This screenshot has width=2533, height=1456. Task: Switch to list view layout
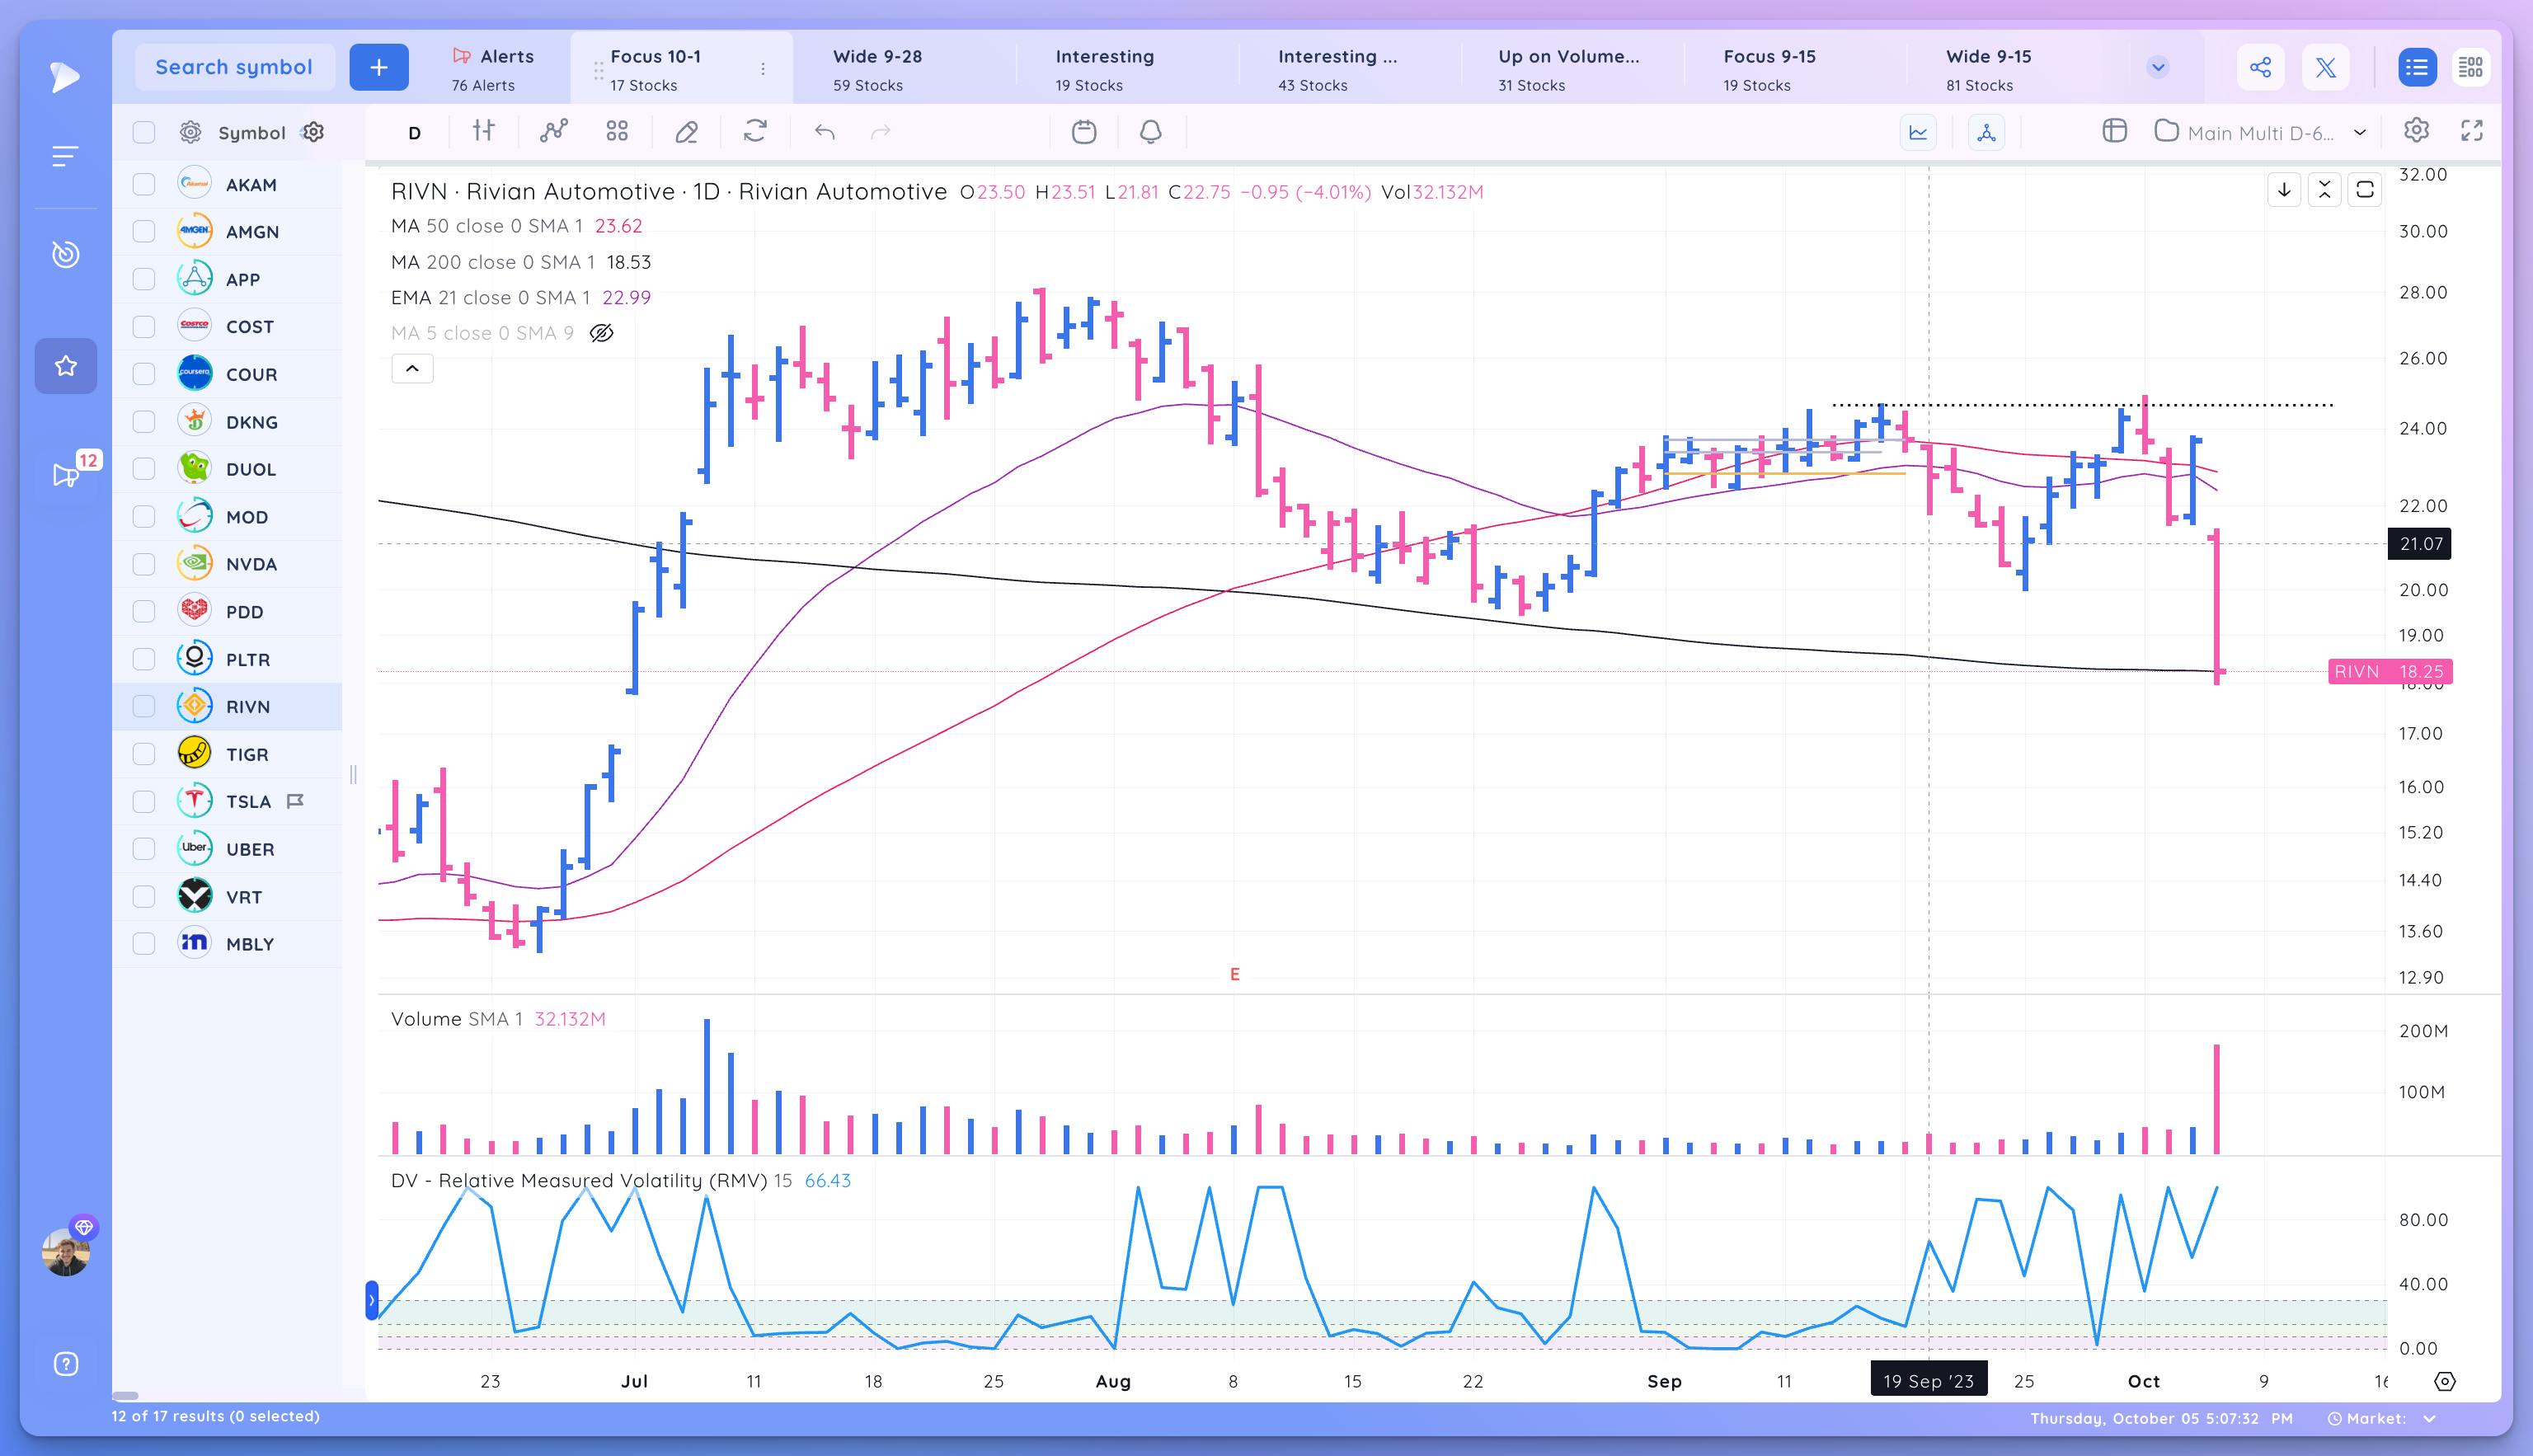(x=2417, y=67)
